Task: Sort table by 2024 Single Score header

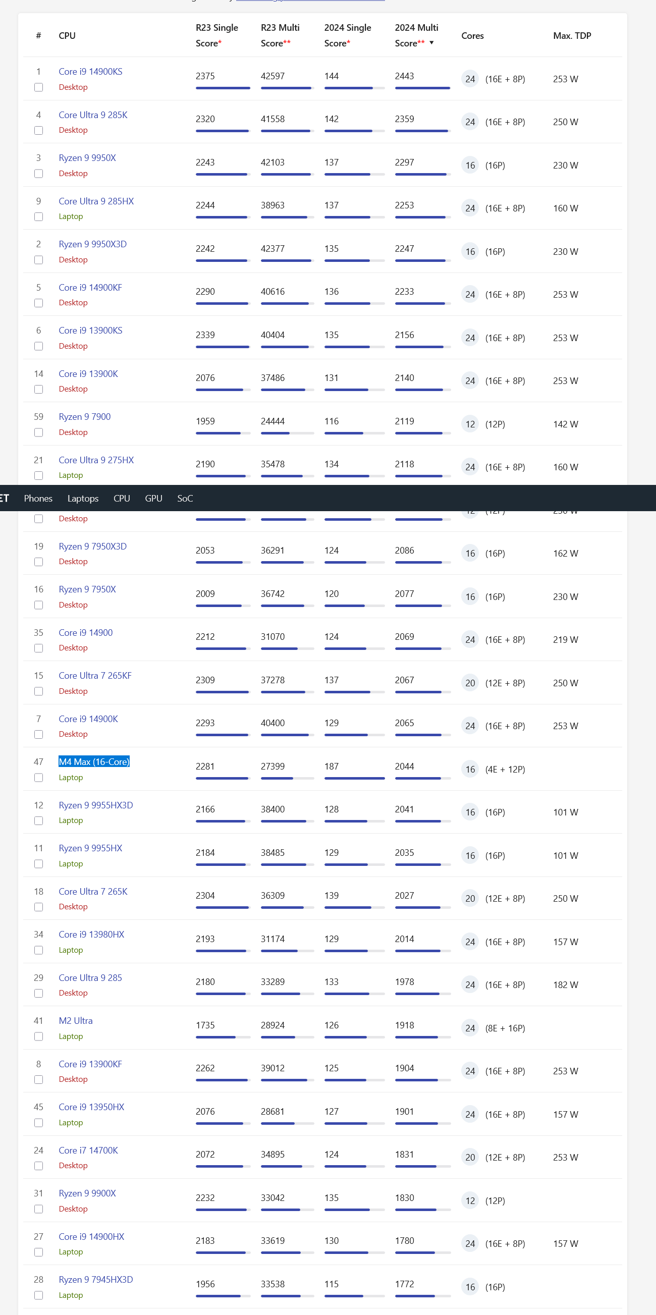Action: [x=348, y=35]
